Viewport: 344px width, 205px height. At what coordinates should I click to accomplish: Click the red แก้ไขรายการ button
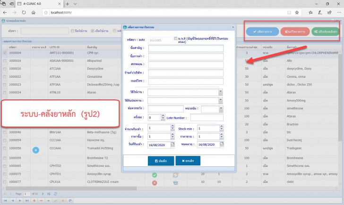[x=295, y=32]
